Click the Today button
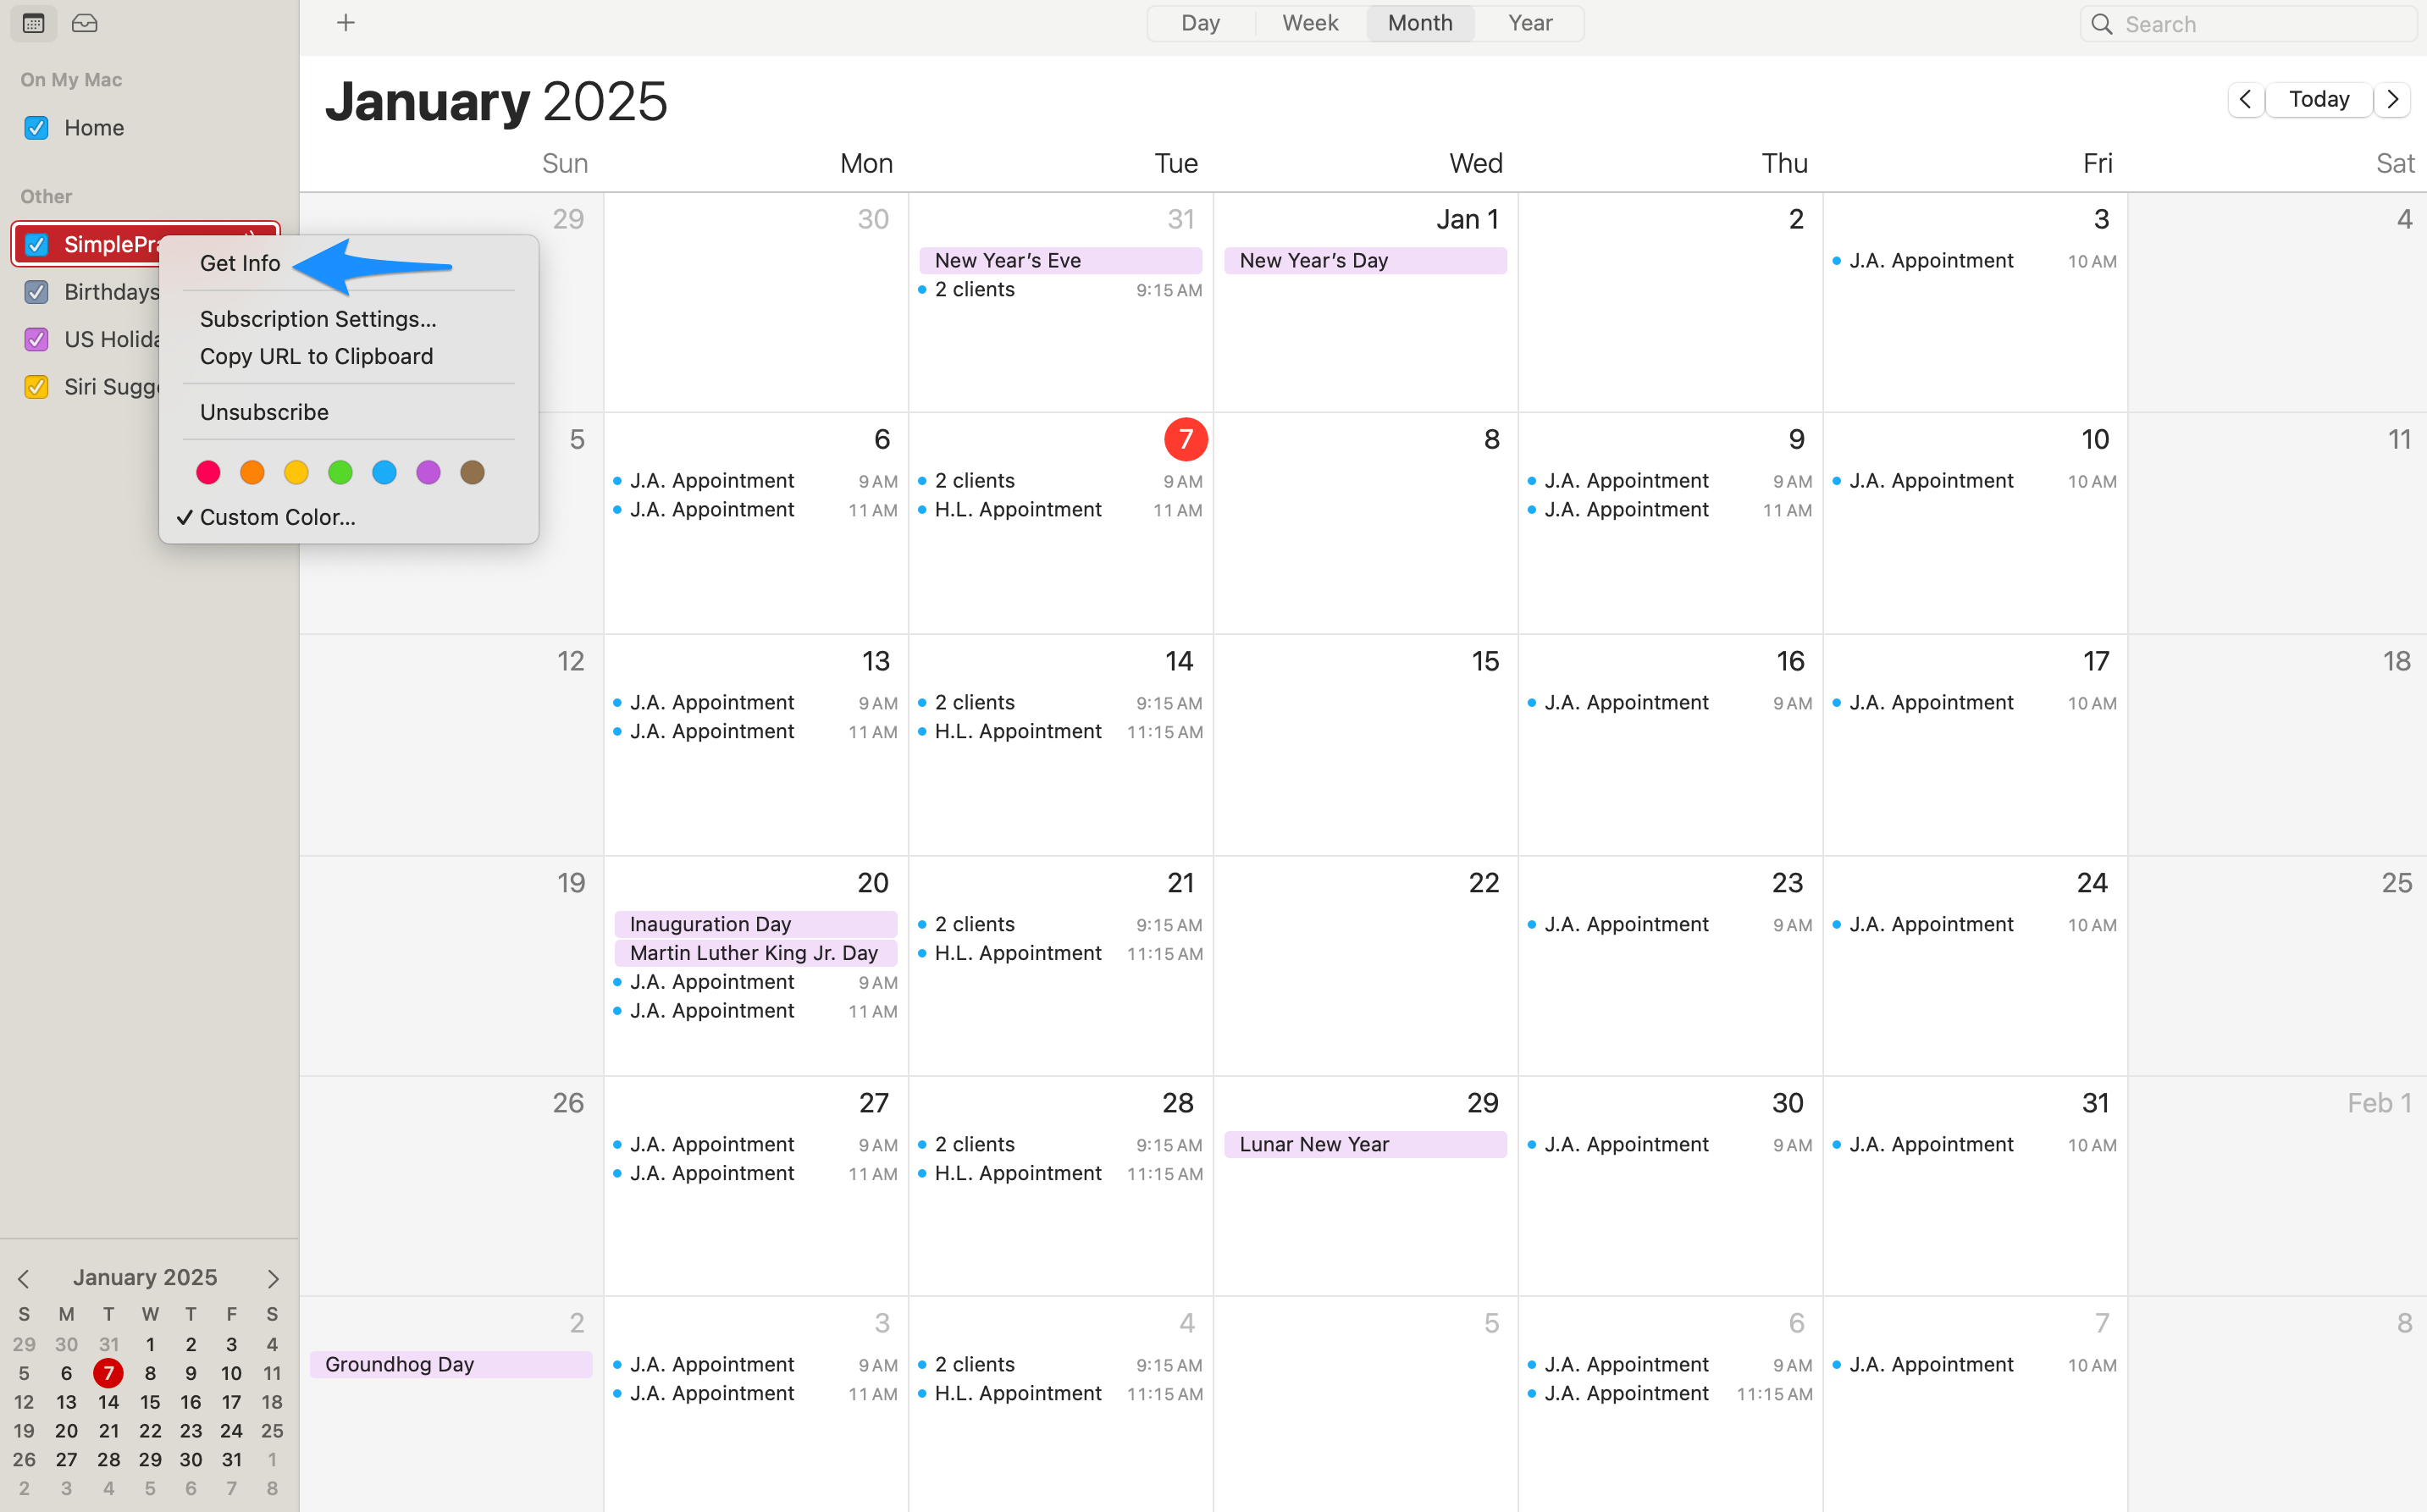 (x=2319, y=99)
